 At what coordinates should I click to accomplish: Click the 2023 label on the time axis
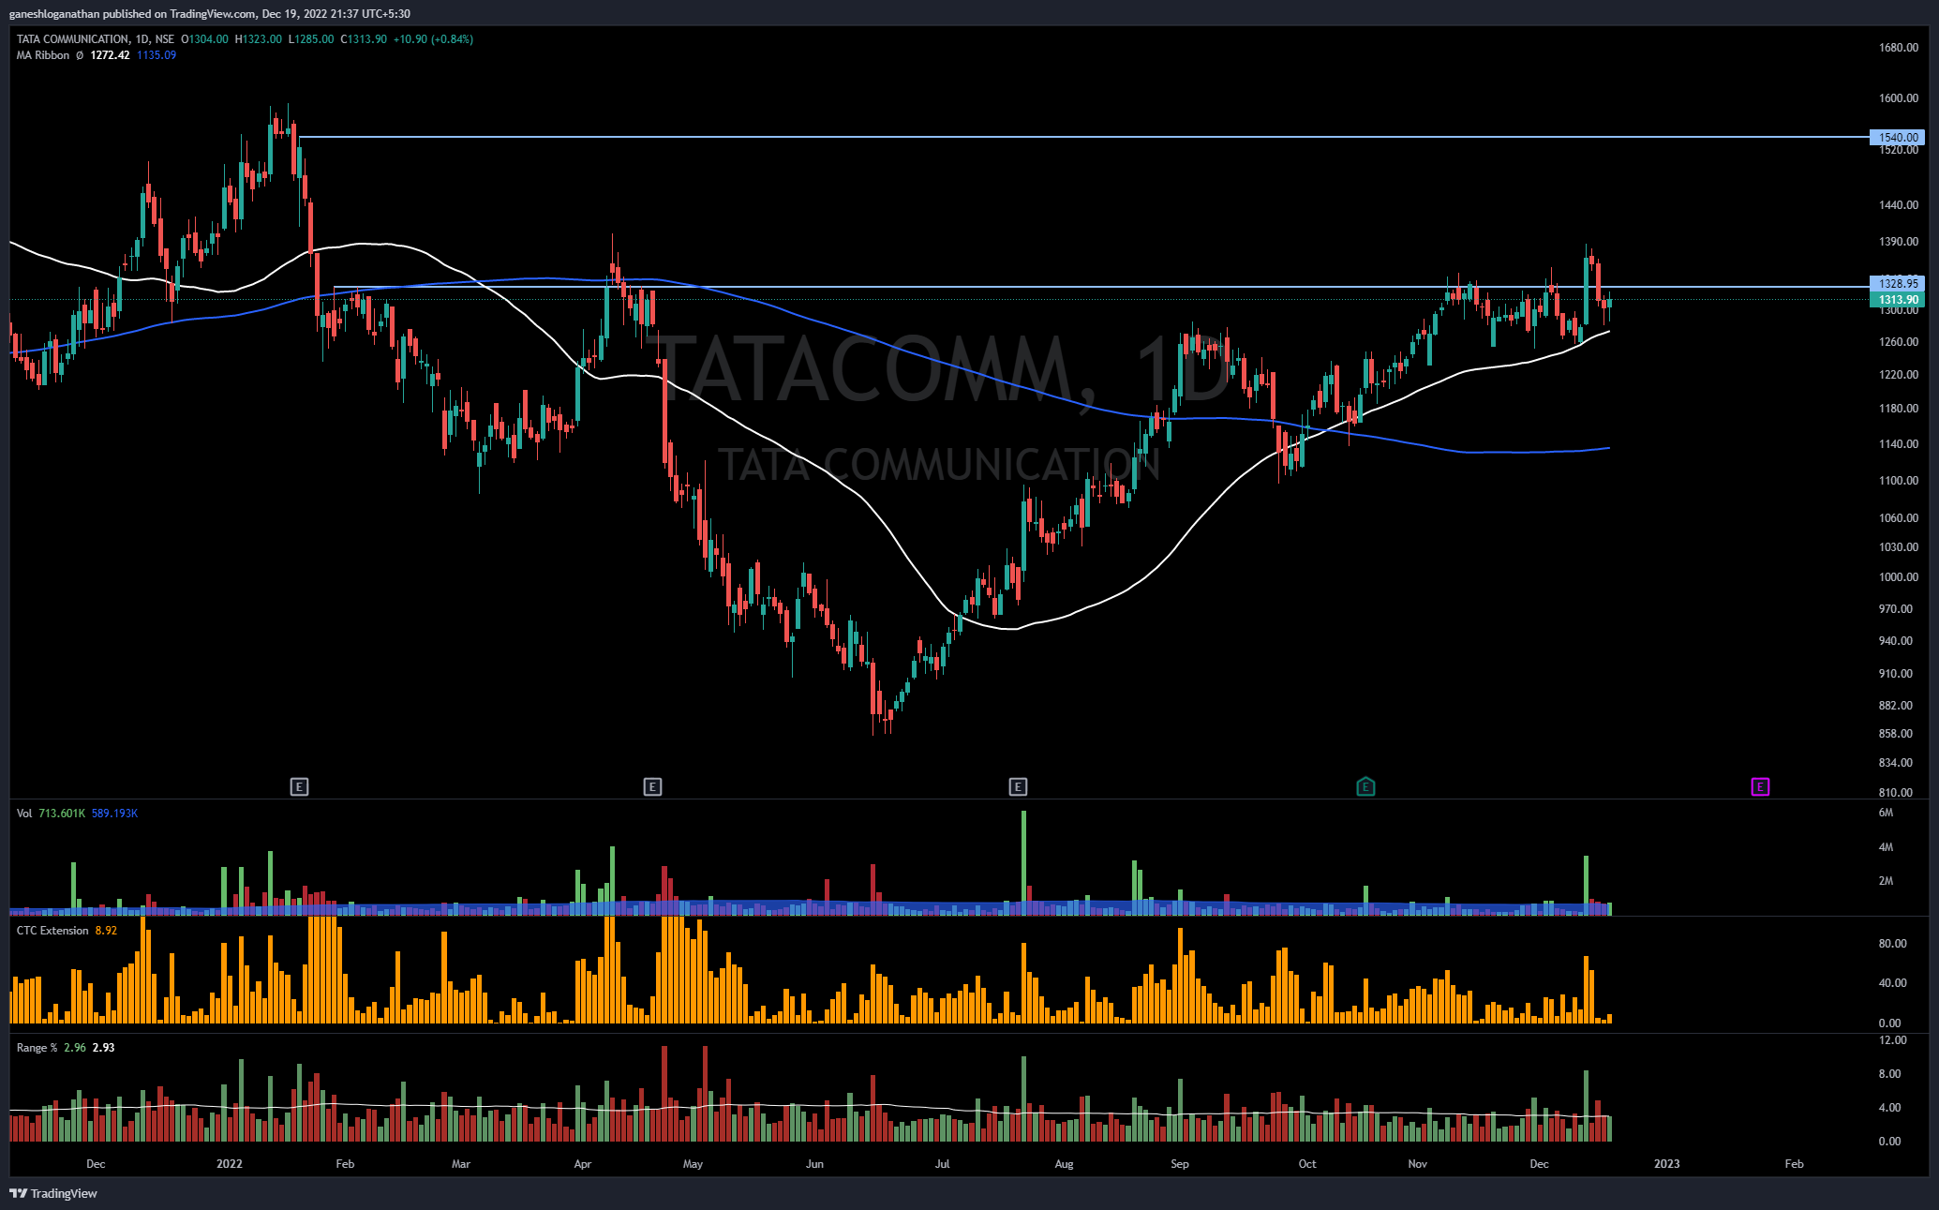1667,1164
